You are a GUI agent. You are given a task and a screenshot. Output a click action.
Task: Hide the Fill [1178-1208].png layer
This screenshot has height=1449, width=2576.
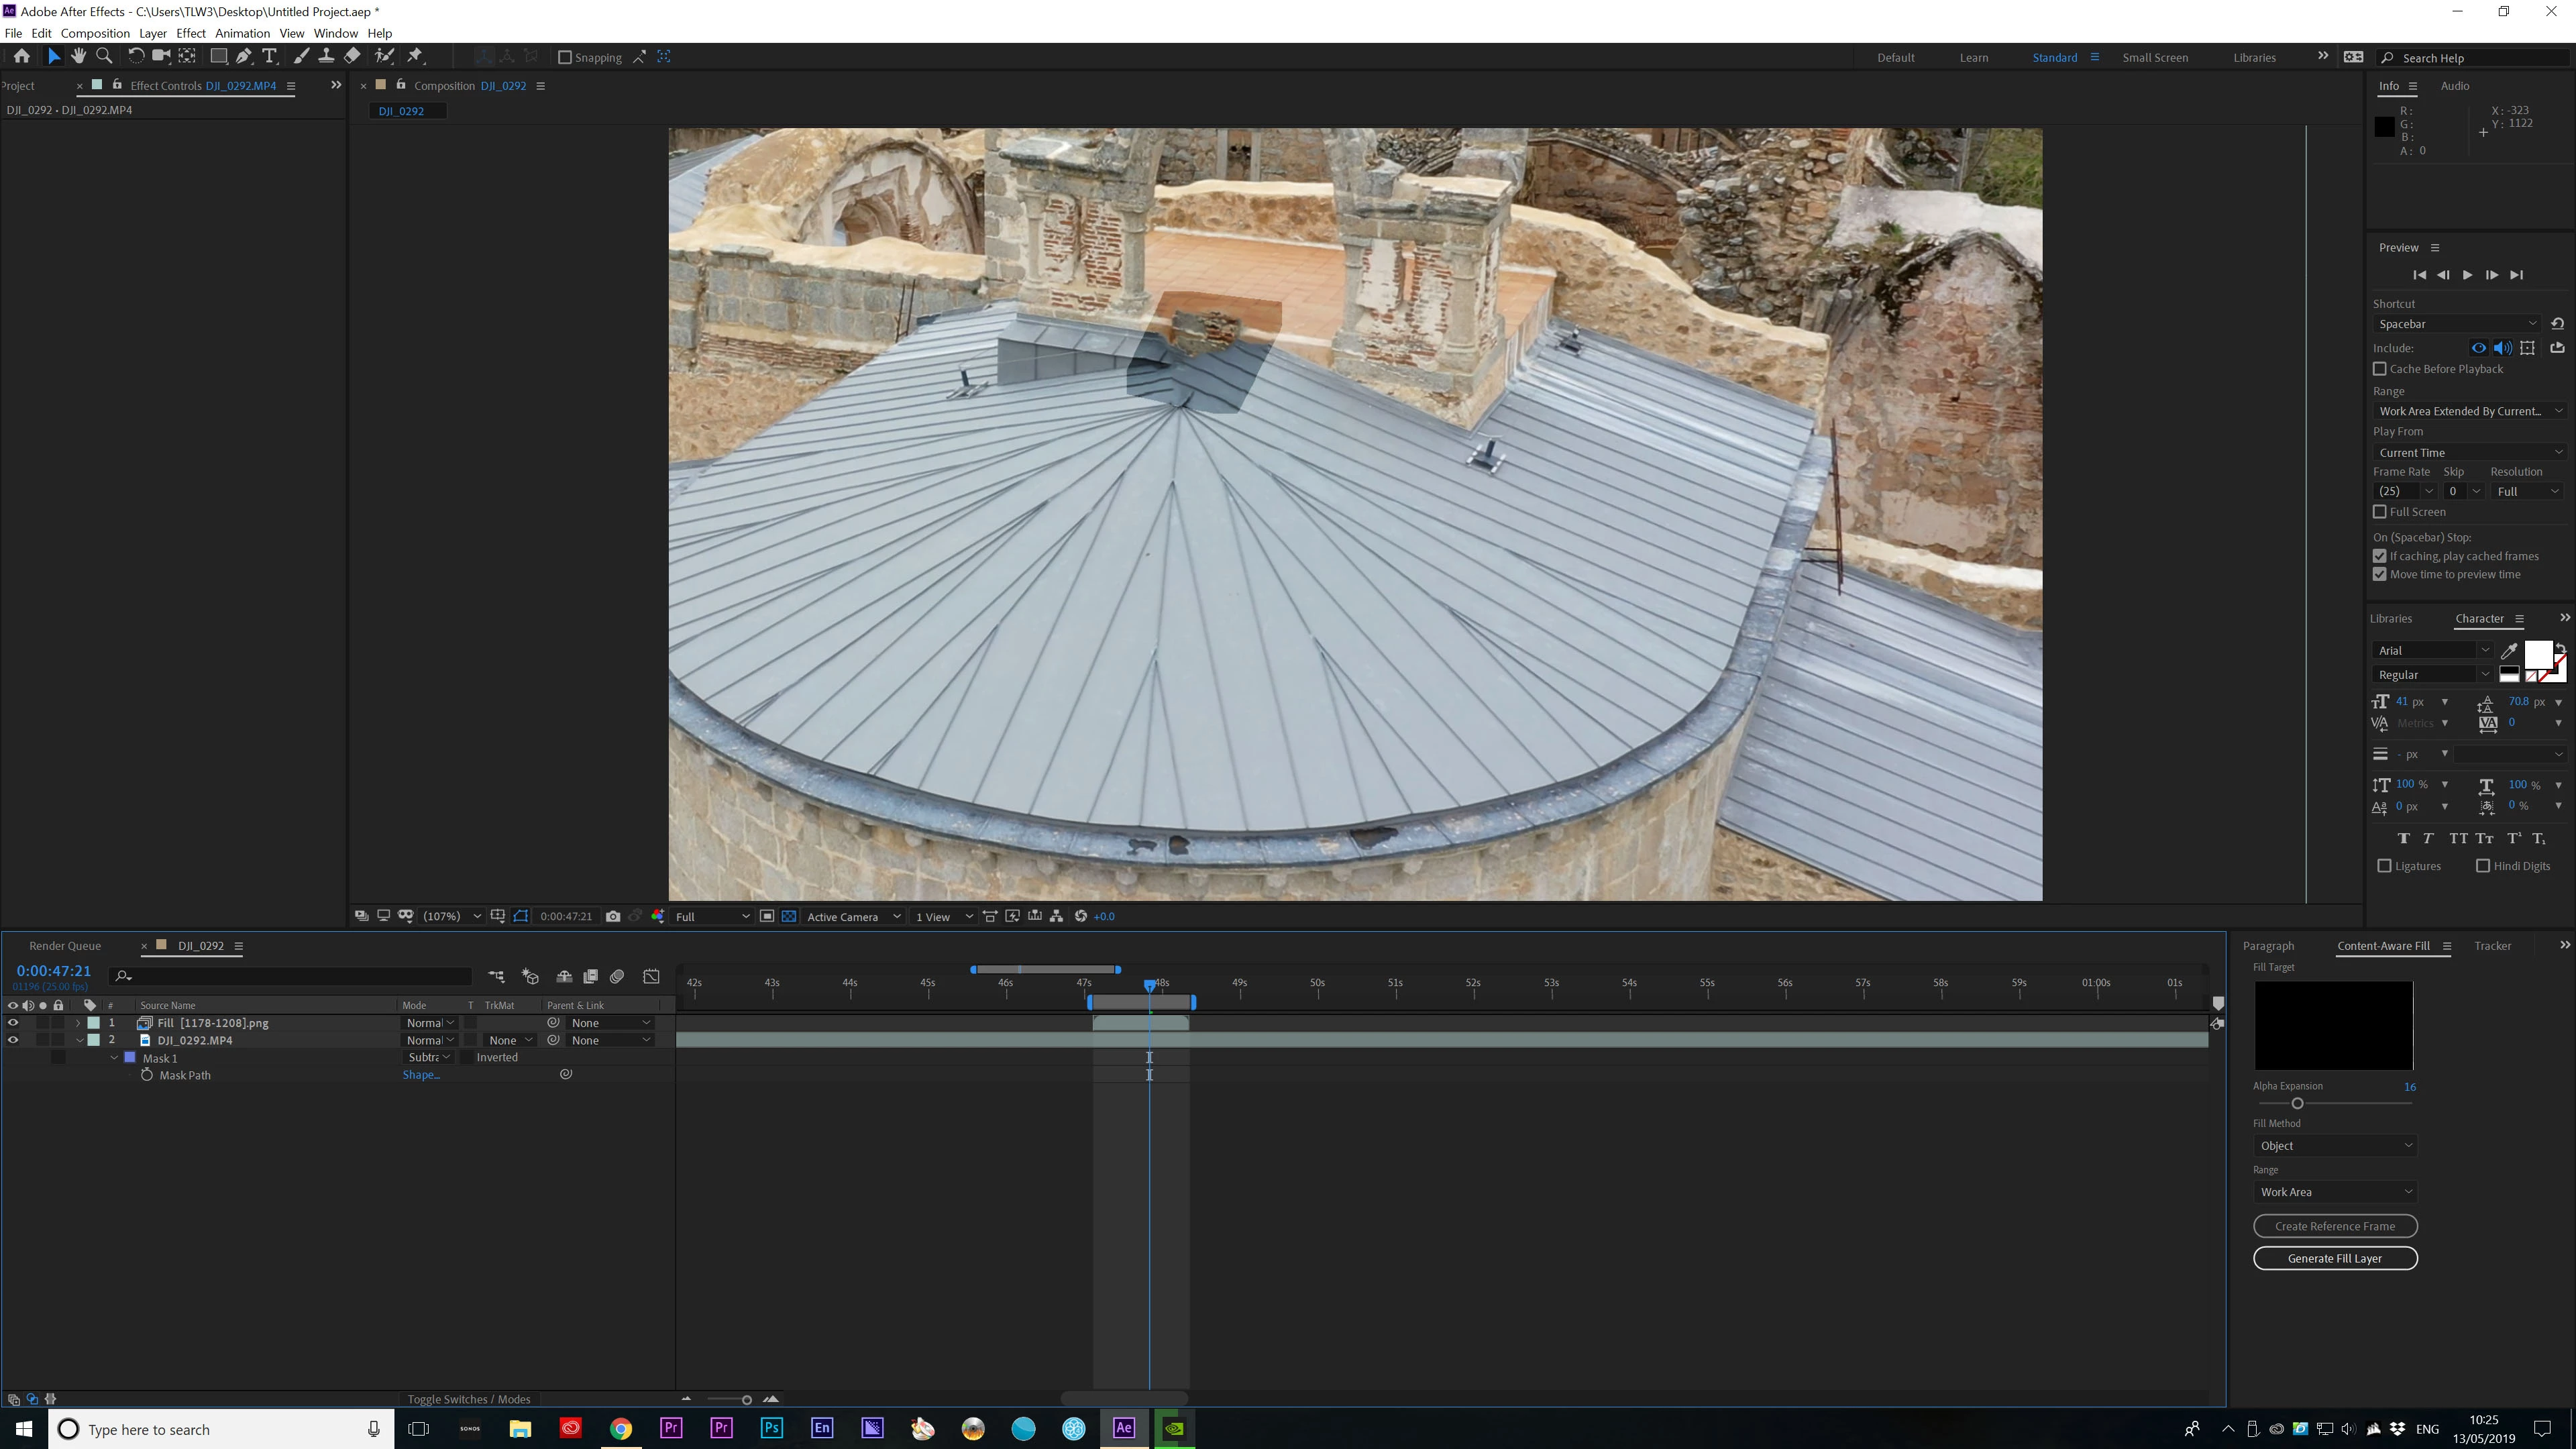(13, 1023)
